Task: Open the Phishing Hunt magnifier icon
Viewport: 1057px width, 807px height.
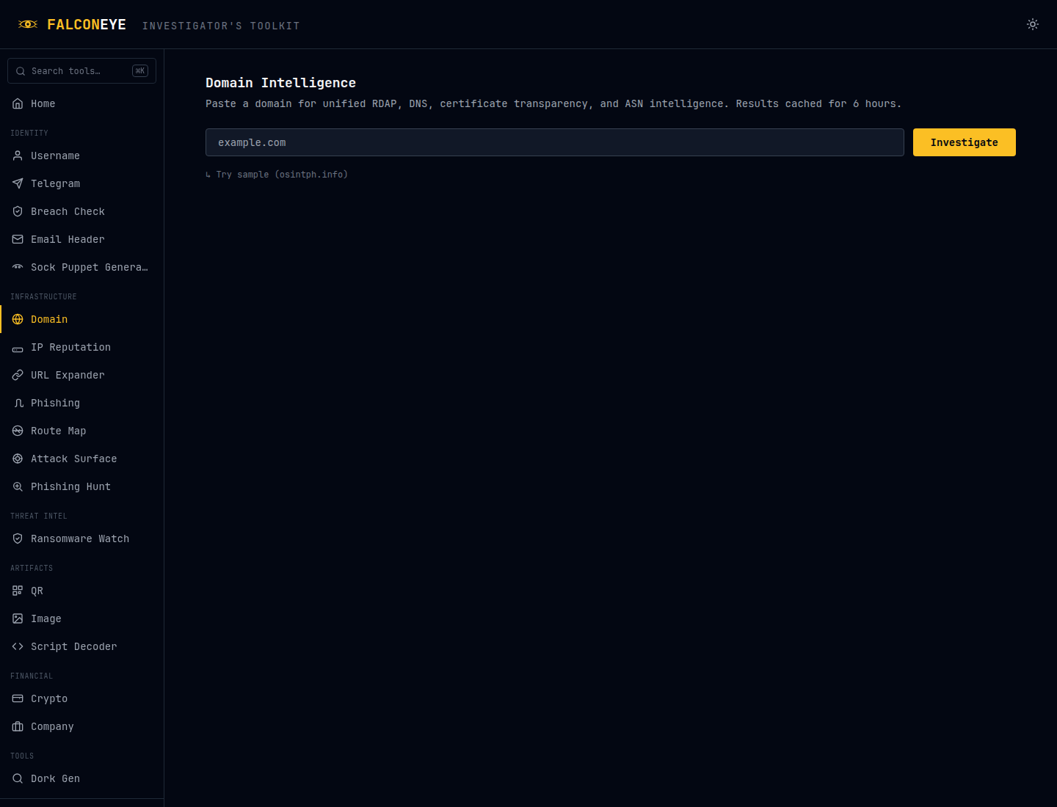Action: [x=18, y=486]
